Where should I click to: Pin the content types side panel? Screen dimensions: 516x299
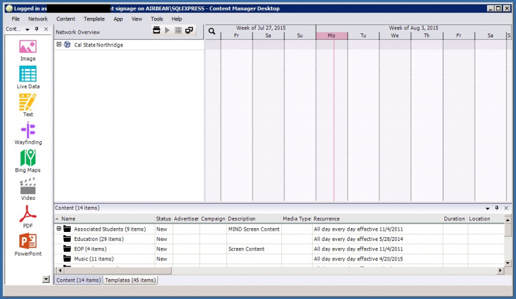click(37, 29)
